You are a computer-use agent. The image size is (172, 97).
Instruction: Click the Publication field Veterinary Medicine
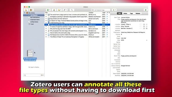click(133, 32)
